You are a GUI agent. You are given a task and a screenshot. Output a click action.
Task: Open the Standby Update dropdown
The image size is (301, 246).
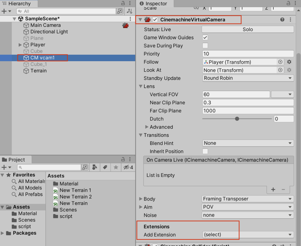[248, 78]
